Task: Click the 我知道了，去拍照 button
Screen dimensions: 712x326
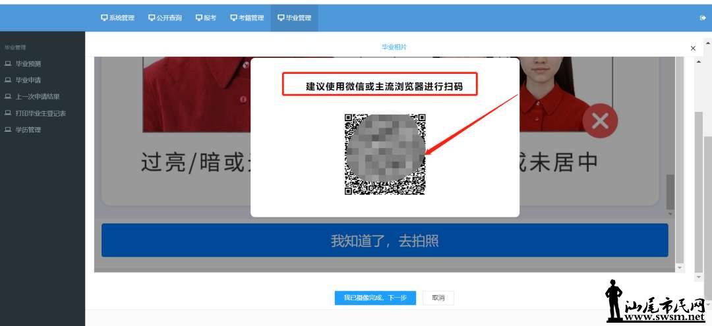Action: pyautogui.click(x=384, y=240)
